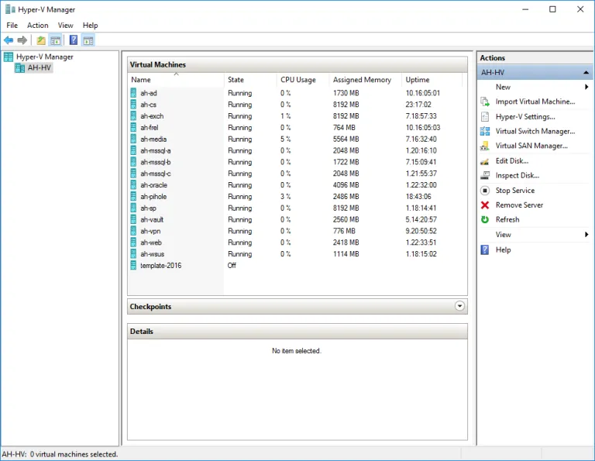Select the ah-sp virtual machine name
This screenshot has height=461, width=595.
pyautogui.click(x=149, y=208)
